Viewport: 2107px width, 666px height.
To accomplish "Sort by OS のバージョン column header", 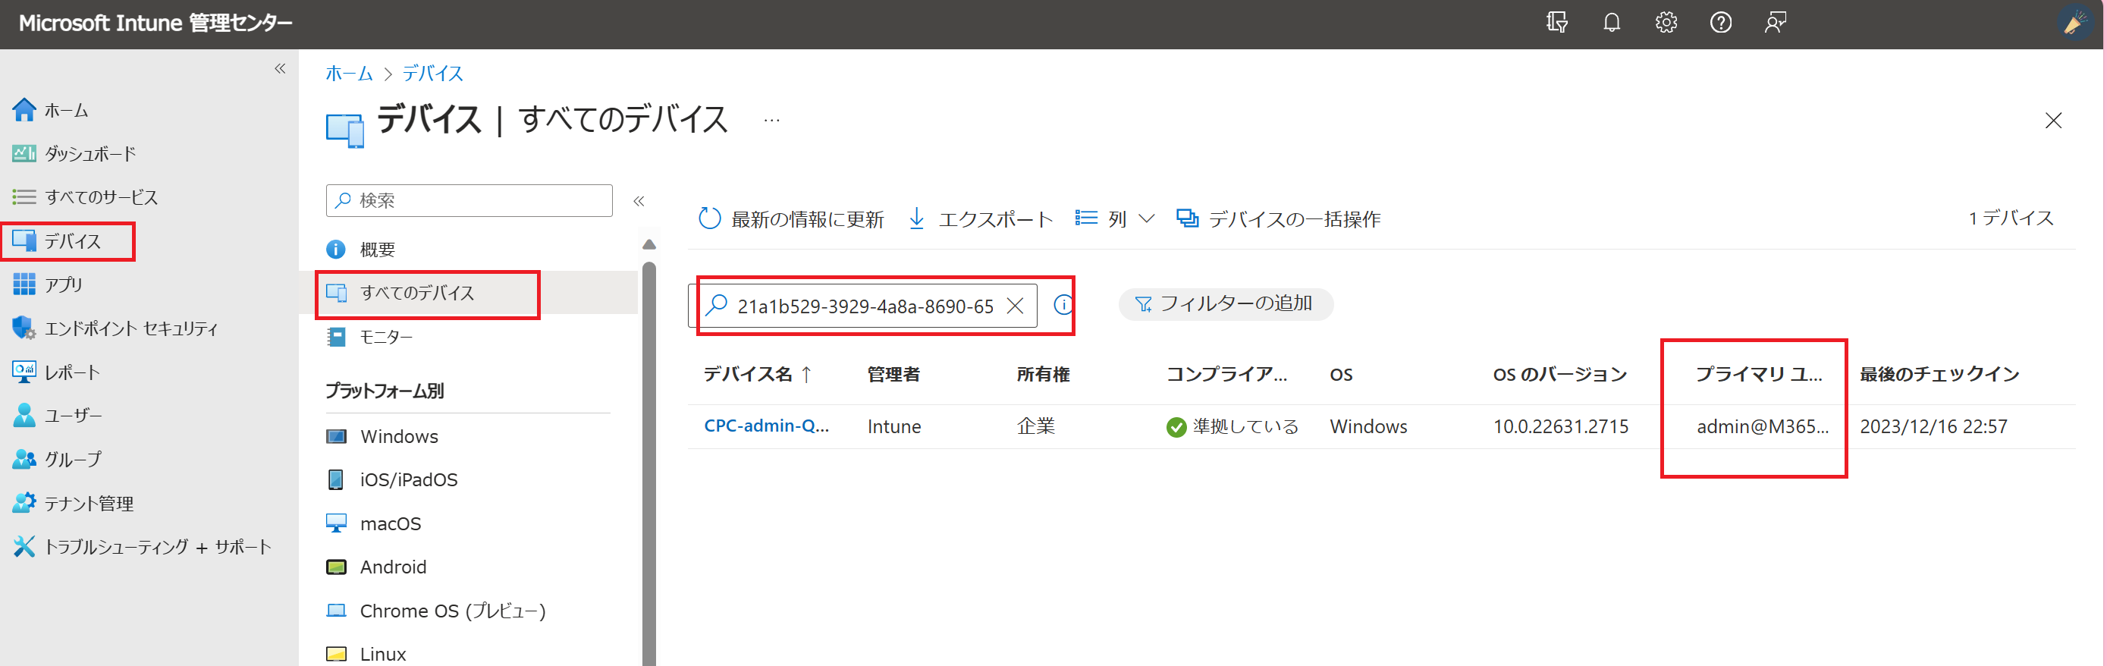I will (1560, 375).
